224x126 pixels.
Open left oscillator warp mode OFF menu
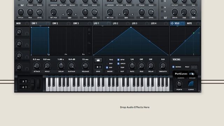pos(69,18)
